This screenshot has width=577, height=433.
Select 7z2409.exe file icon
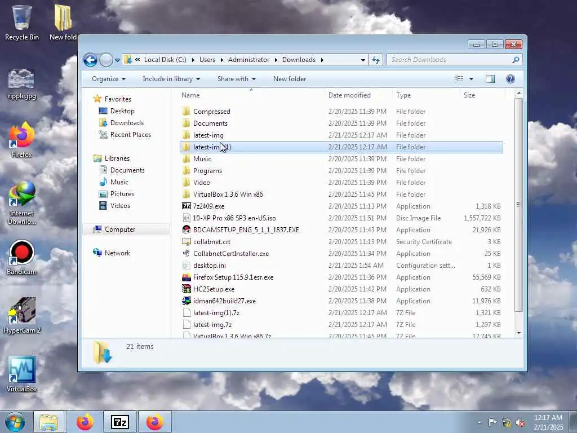click(187, 206)
